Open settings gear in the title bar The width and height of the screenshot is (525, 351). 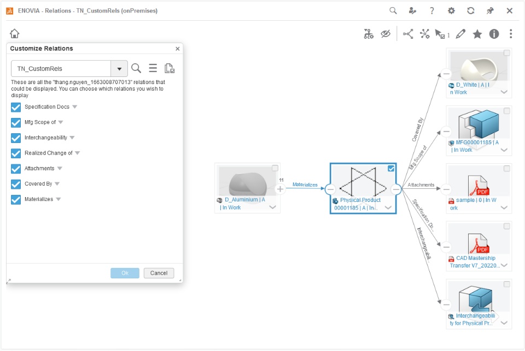coord(451,11)
